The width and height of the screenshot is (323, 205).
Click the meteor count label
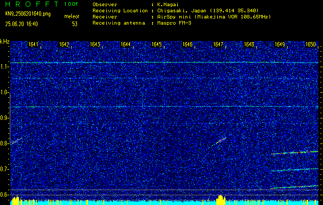pyautogui.click(x=71, y=16)
